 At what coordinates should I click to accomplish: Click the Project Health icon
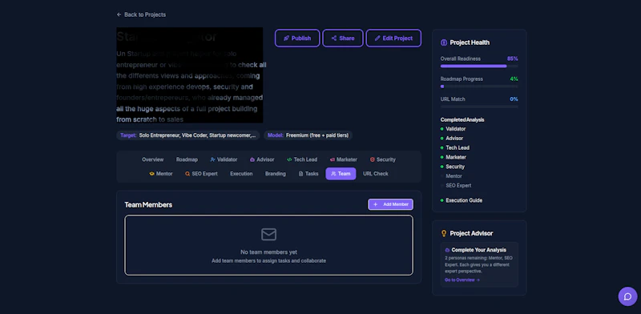point(444,42)
